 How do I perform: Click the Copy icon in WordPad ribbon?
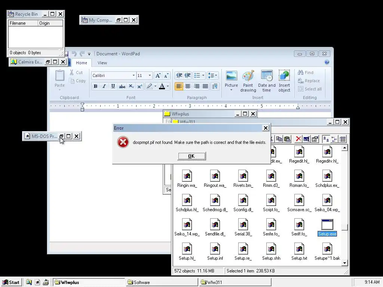pyautogui.click(x=71, y=81)
